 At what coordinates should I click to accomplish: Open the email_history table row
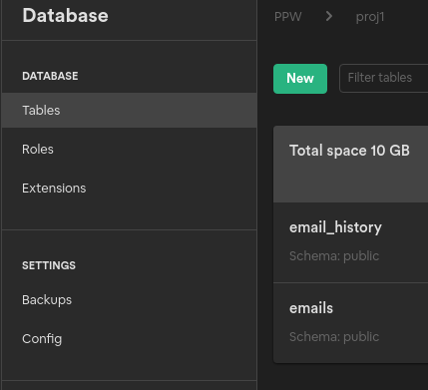(x=350, y=242)
